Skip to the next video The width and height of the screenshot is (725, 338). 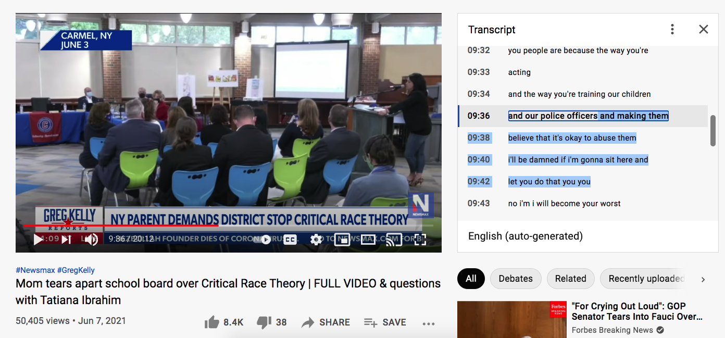tap(66, 240)
